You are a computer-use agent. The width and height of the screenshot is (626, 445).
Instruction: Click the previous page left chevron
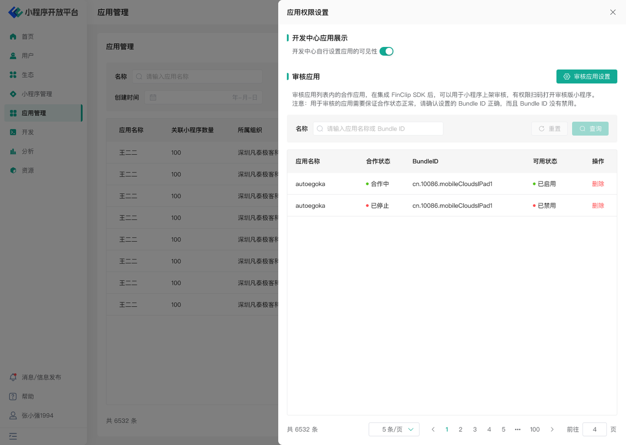point(433,429)
